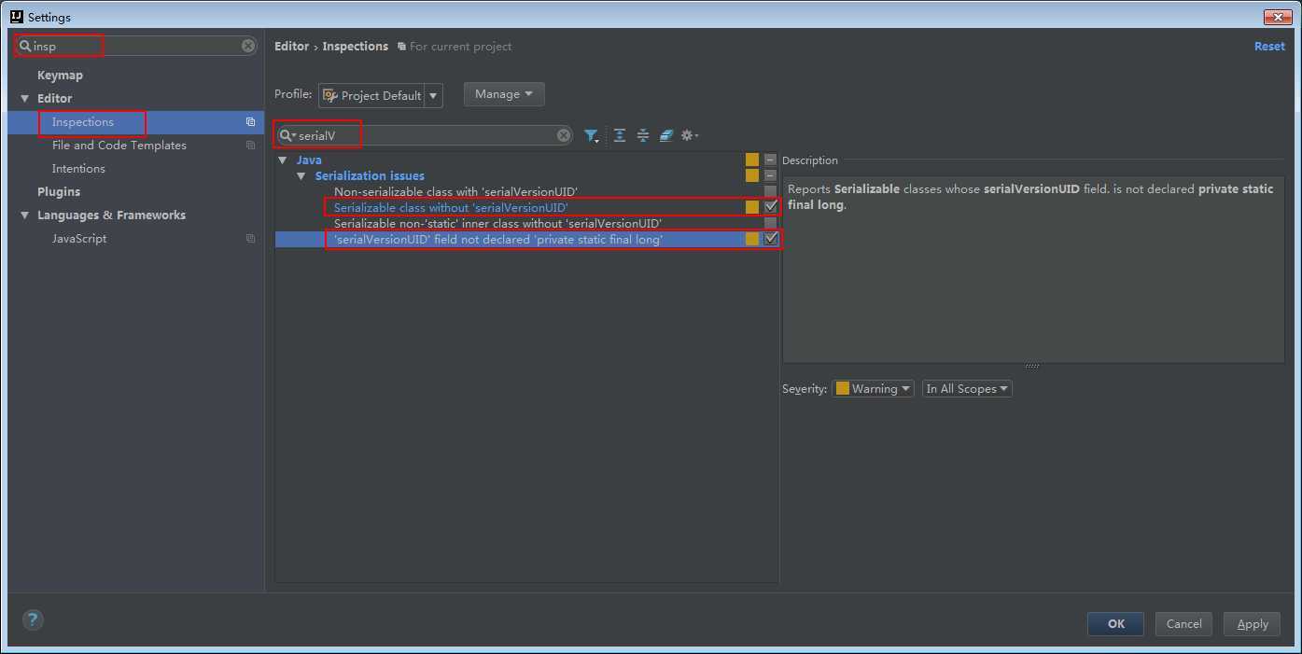1302x654 pixels.
Task: Open the Severity 'Warning' dropdown
Action: 873,389
